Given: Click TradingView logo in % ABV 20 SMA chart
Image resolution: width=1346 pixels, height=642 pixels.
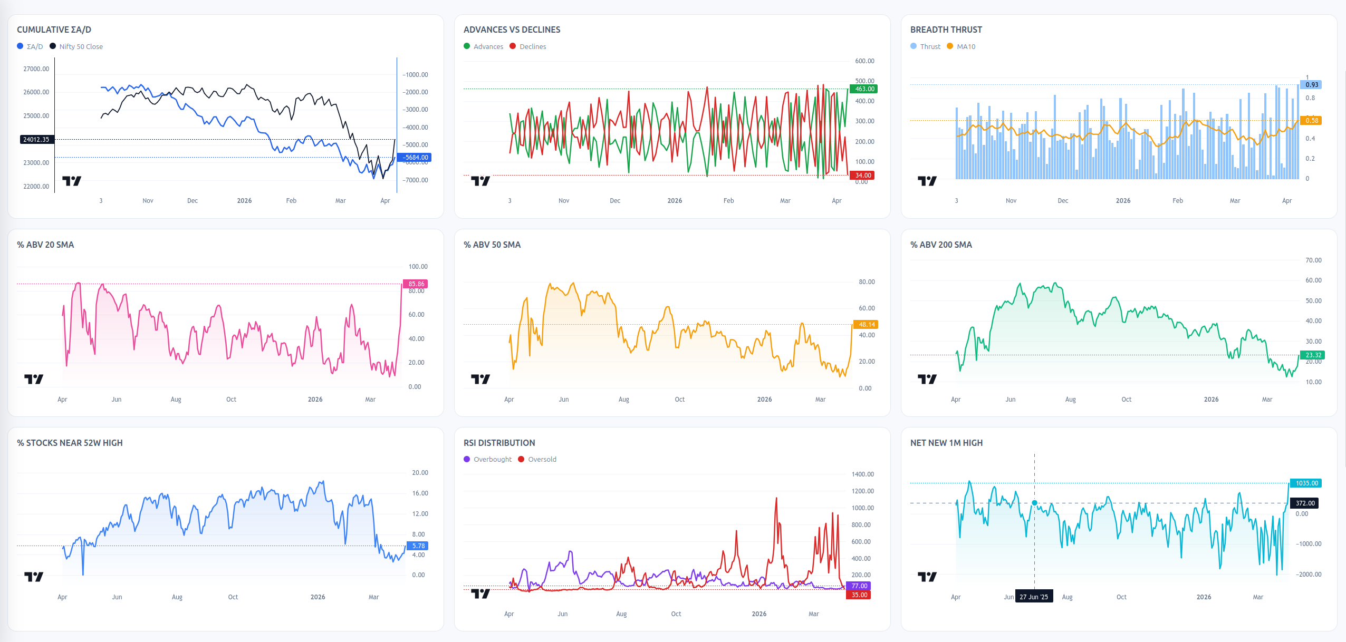Looking at the screenshot, I should pos(34,379).
